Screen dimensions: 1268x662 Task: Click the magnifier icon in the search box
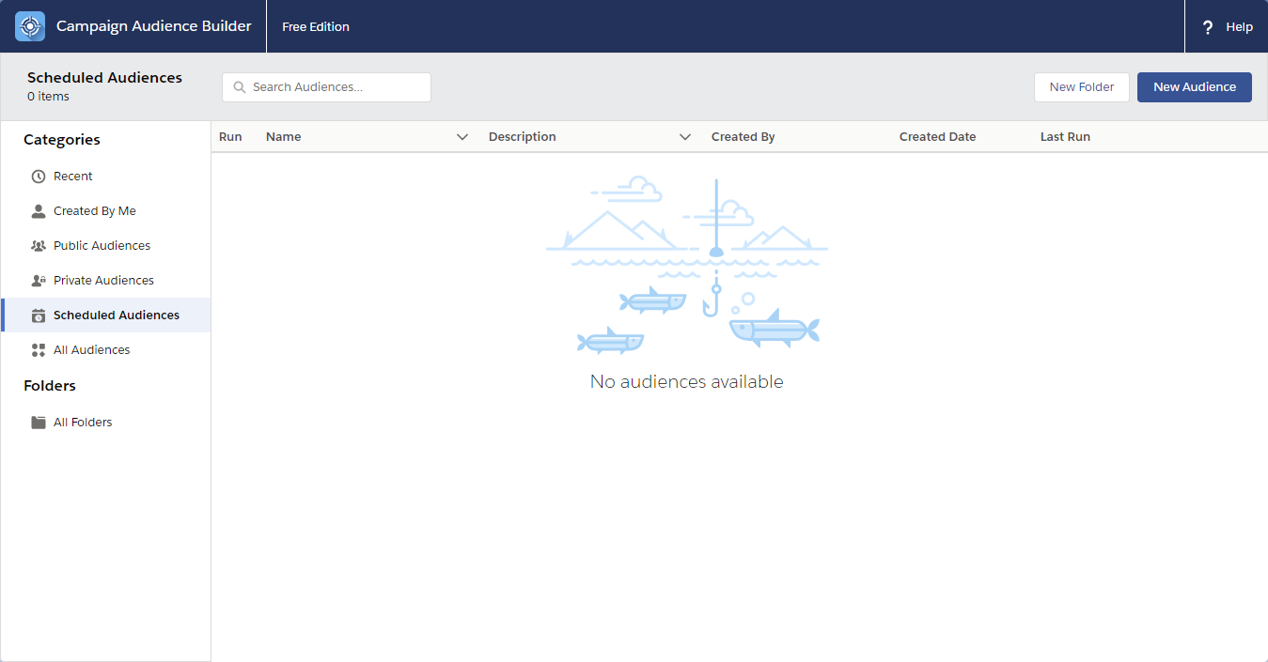(x=239, y=86)
